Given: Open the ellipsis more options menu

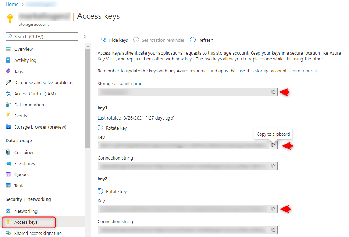Looking at the screenshot, I should pyautogui.click(x=131, y=16).
